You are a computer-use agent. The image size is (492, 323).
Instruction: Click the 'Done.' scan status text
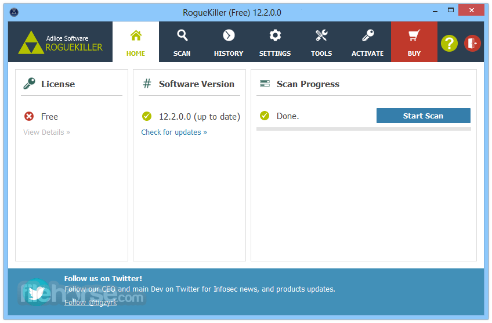tap(288, 116)
